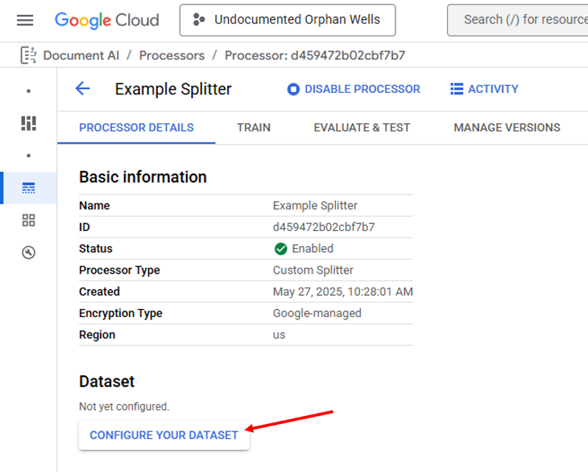Switch to the Train tab
588x472 pixels.
[x=253, y=128]
